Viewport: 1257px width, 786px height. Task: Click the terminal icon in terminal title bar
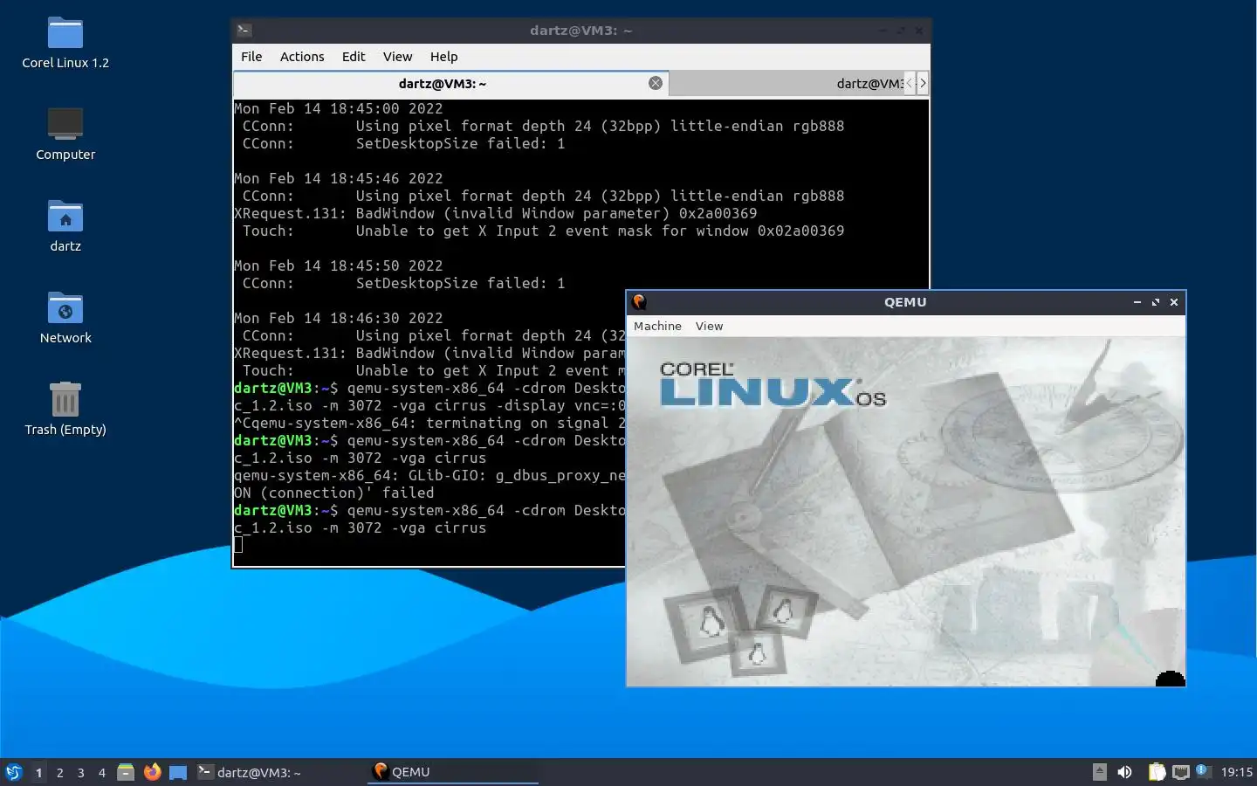coord(244,30)
